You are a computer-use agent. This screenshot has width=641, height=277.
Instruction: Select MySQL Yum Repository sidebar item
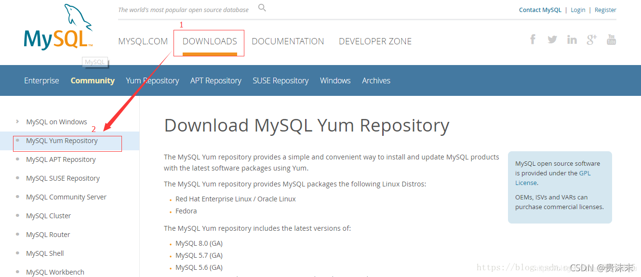(x=62, y=141)
